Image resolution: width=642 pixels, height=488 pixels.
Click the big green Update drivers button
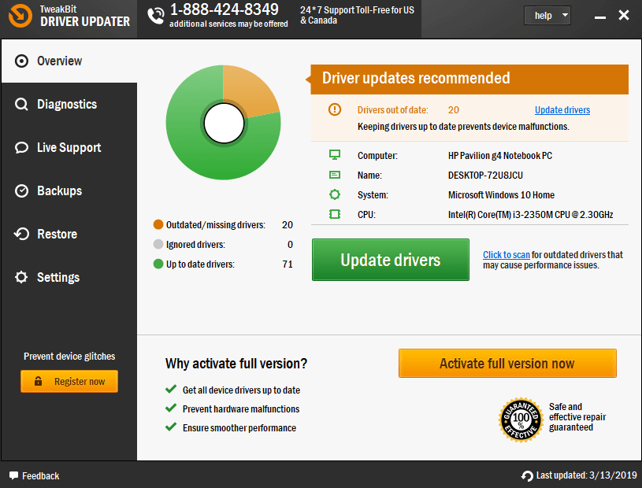pos(391,260)
